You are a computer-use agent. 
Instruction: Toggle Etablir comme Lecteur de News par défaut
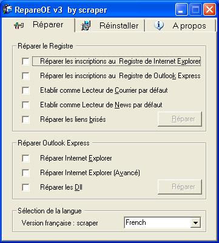tap(26, 105)
